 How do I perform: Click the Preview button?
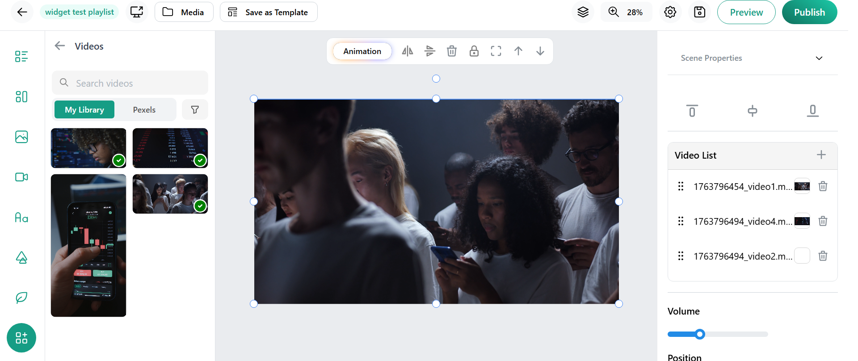(x=746, y=12)
